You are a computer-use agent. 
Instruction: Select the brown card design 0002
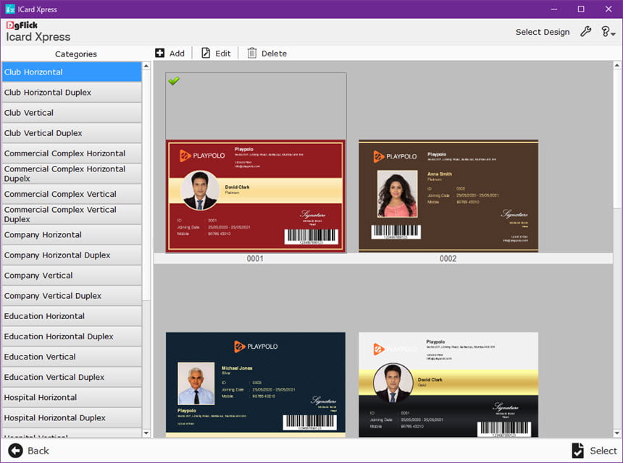coord(448,196)
